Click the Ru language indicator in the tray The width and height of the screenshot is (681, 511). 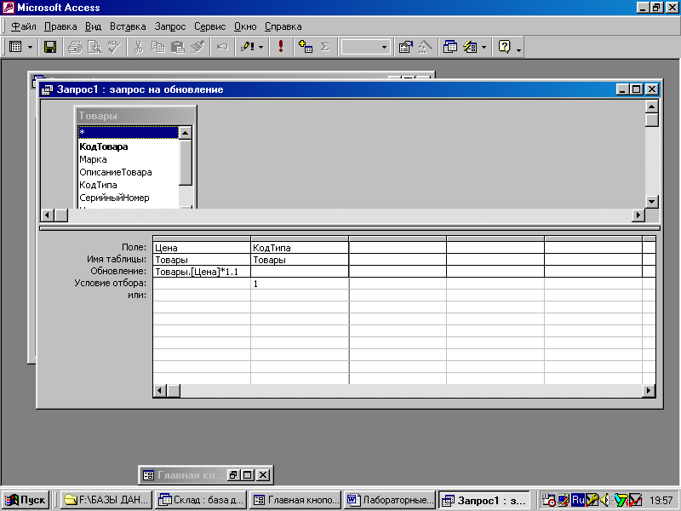[578, 500]
